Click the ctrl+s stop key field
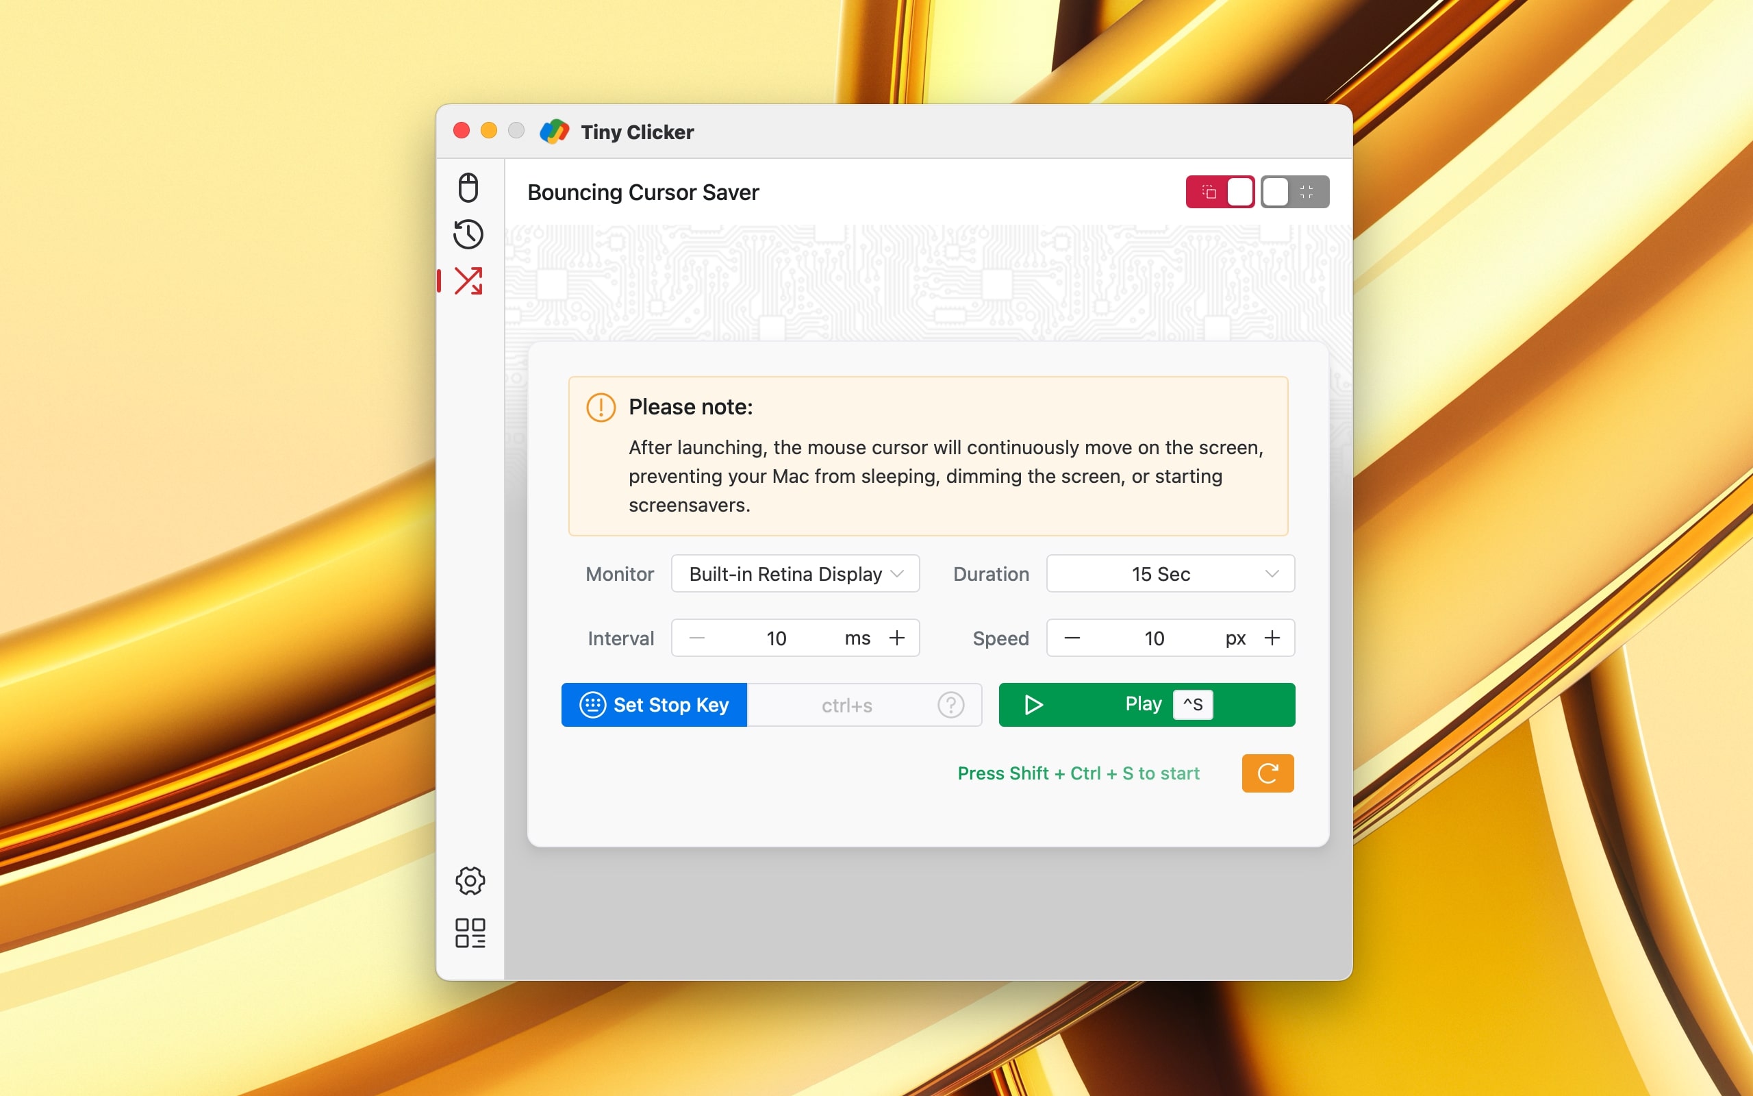The width and height of the screenshot is (1753, 1096). tap(846, 705)
